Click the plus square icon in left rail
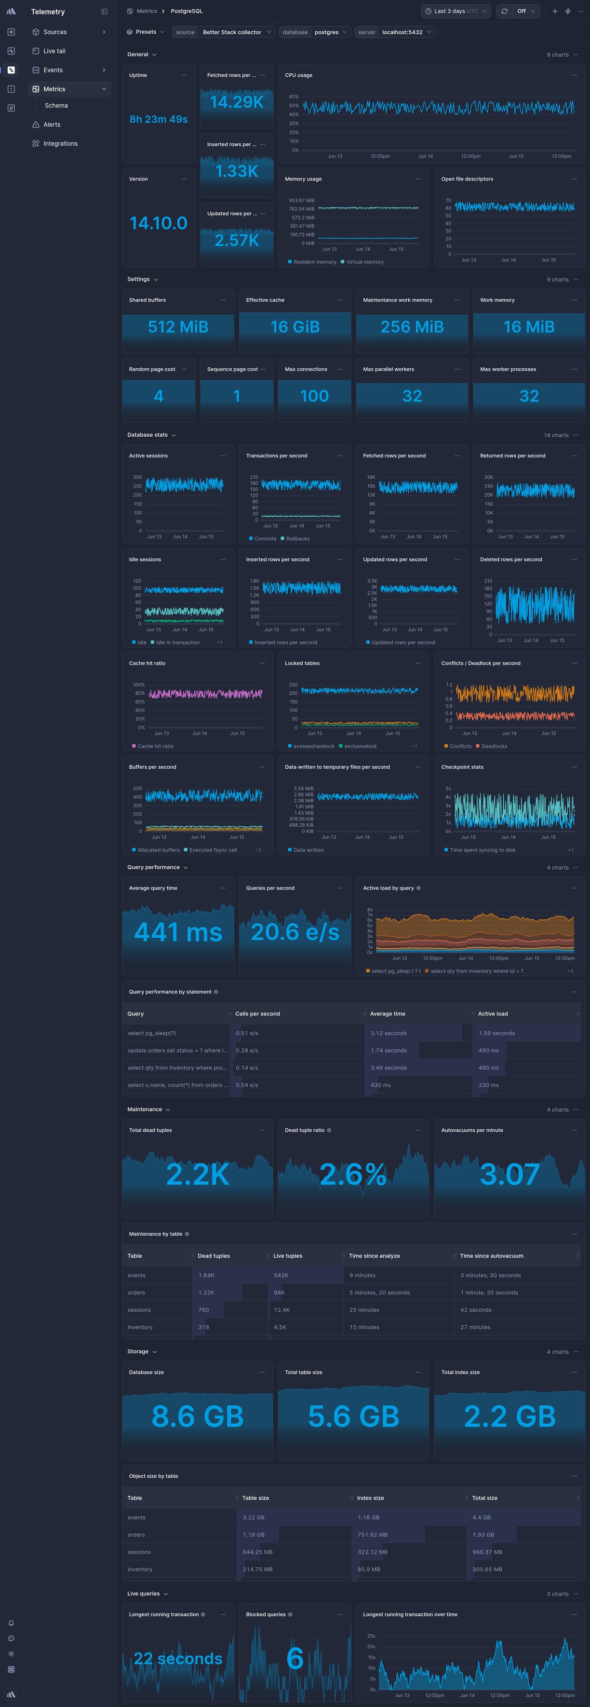This screenshot has width=590, height=1707. (x=11, y=32)
